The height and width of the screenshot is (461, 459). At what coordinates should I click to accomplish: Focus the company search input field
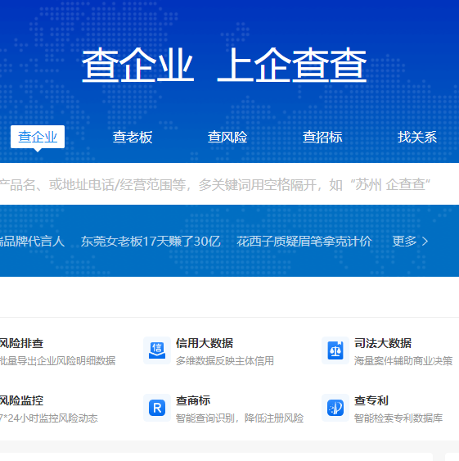pos(229,184)
